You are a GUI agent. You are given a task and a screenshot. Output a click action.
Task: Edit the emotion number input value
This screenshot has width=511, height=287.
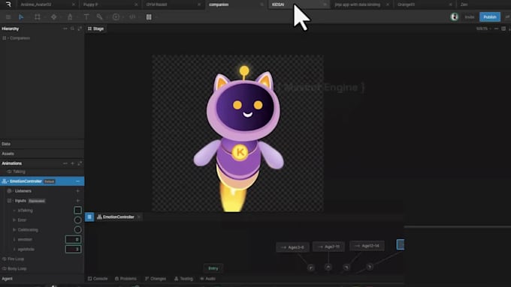pos(74,240)
